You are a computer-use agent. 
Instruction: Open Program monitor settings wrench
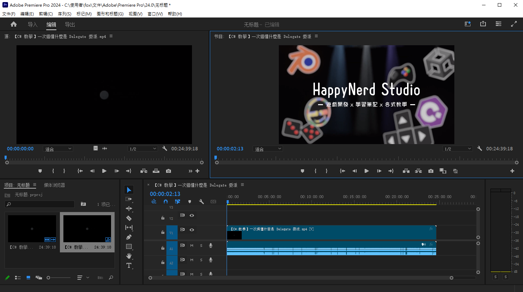pyautogui.click(x=480, y=148)
